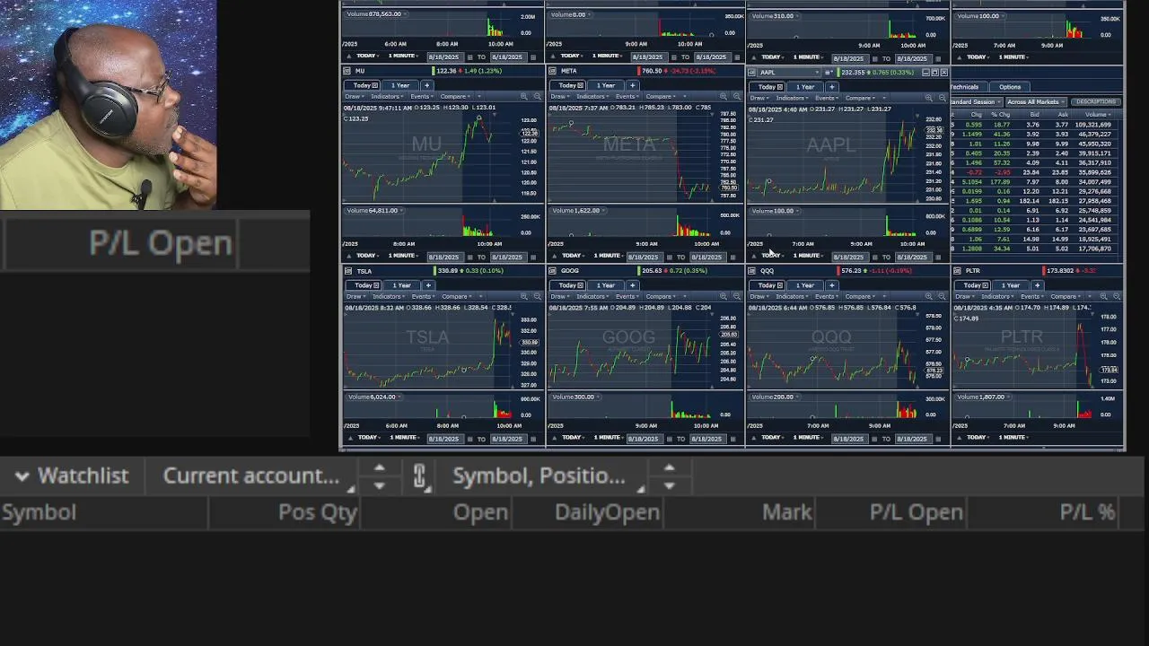Zoom in on the QQQ chart
Image resolution: width=1149 pixels, height=646 pixels.
pos(928,296)
